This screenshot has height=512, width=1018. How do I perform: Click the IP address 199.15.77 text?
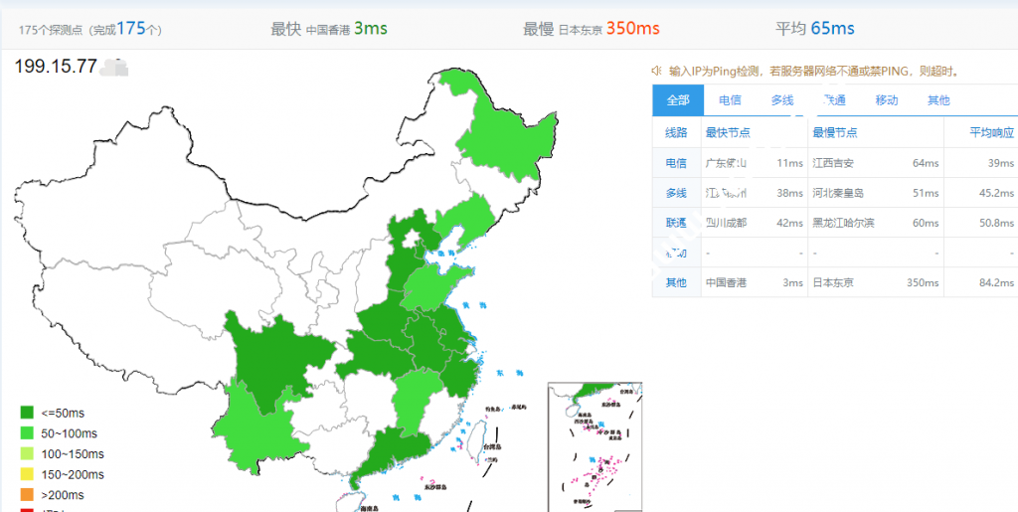click(x=56, y=67)
